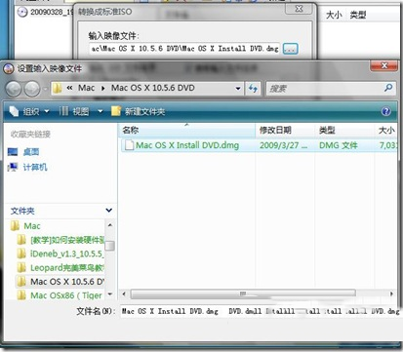The width and height of the screenshot is (403, 352).
Task: Select the Leopard folder in tree
Action: point(67,268)
